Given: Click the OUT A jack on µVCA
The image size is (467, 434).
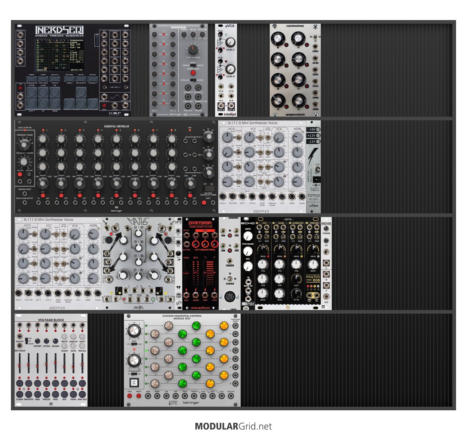Looking at the screenshot, I should pos(221,105).
